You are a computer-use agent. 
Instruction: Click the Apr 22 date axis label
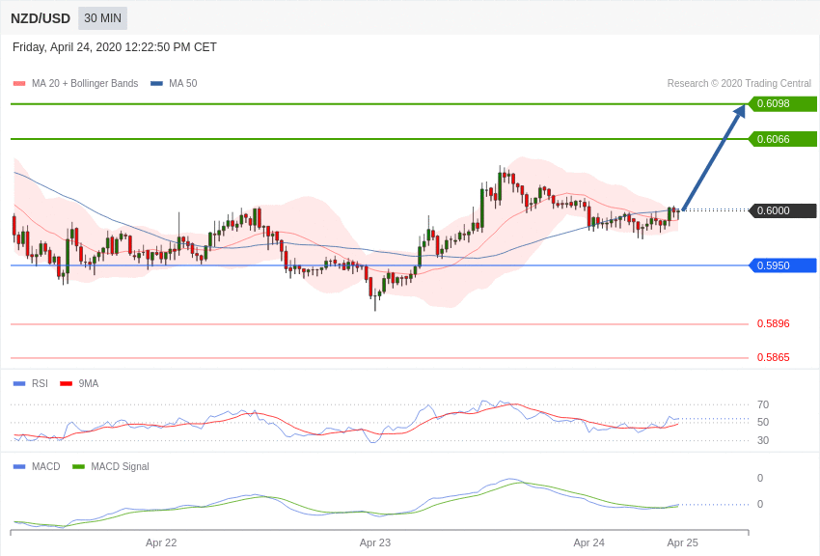161,542
